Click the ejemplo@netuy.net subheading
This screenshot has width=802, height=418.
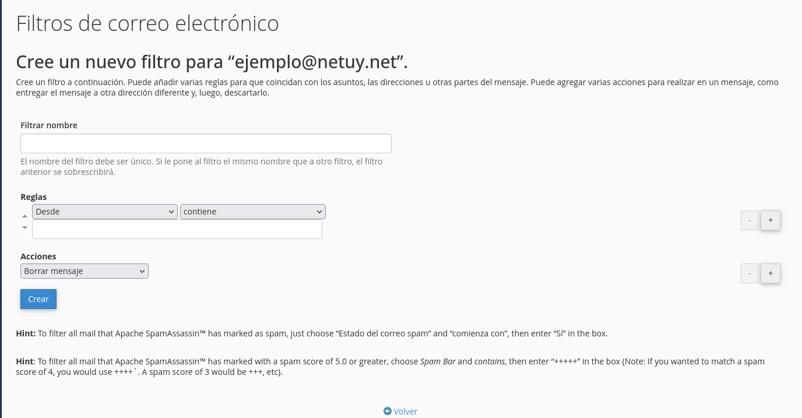click(x=212, y=62)
